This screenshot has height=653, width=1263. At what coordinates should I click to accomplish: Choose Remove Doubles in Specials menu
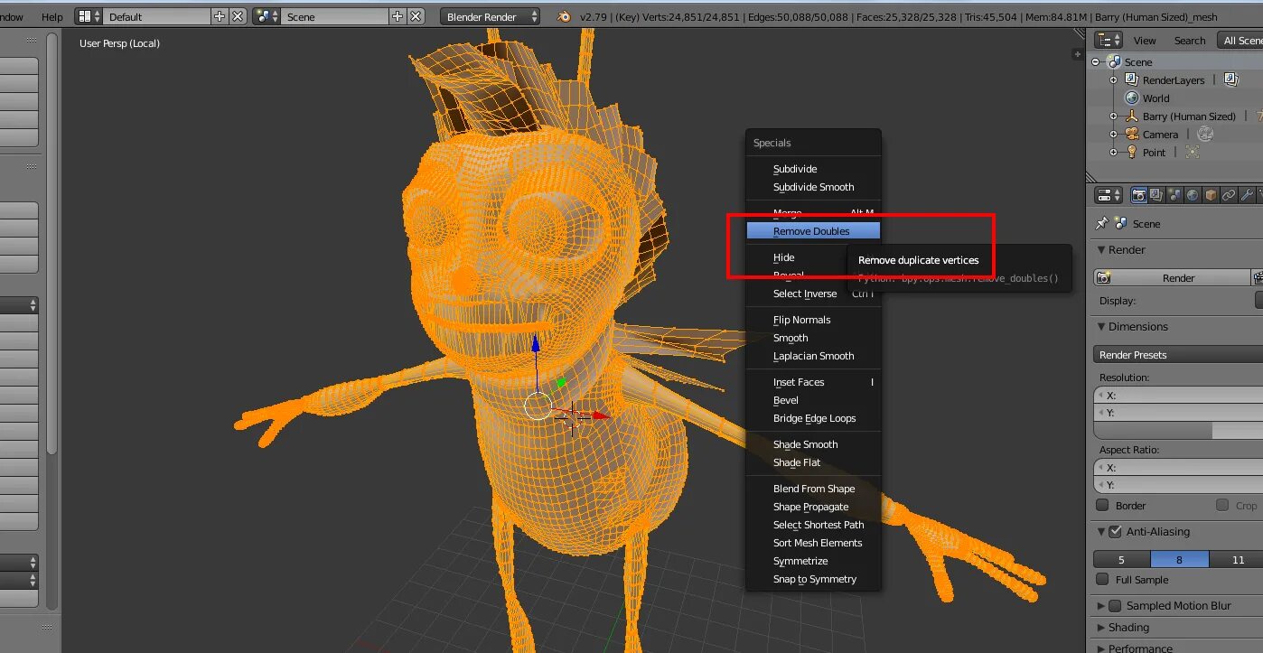click(x=813, y=231)
